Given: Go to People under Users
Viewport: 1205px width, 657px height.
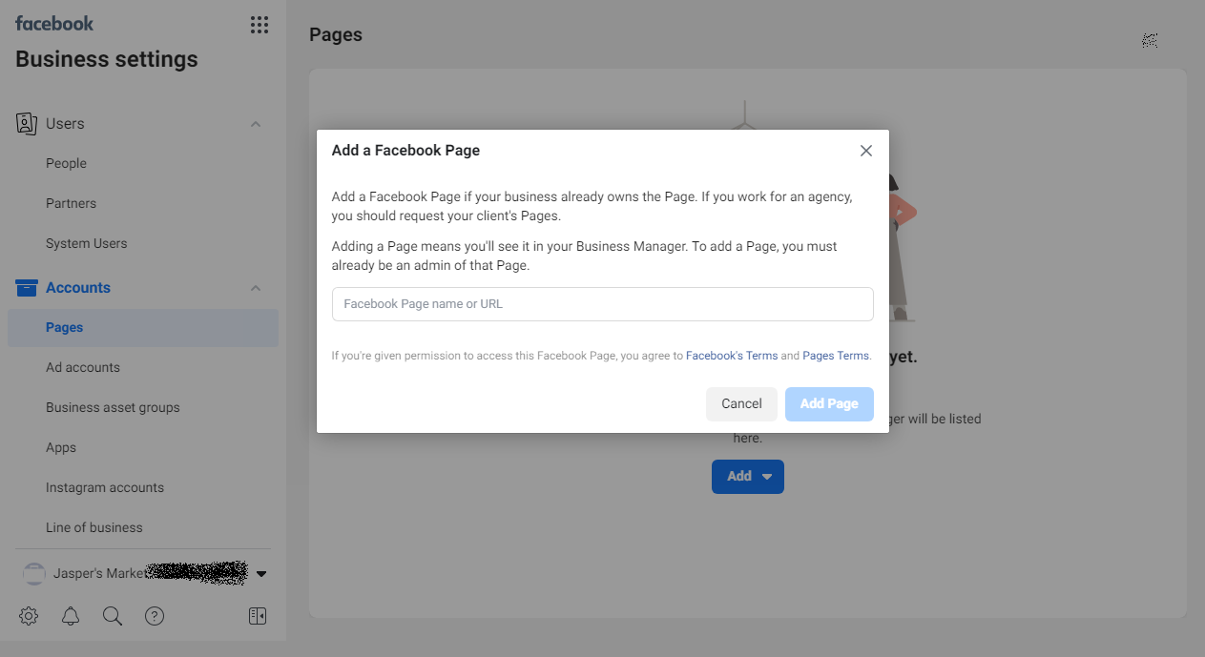Looking at the screenshot, I should pos(66,163).
